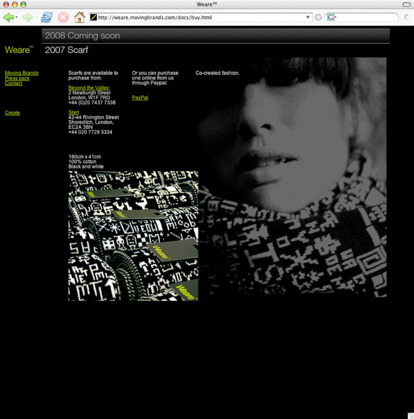Open the Create link

coord(13,113)
